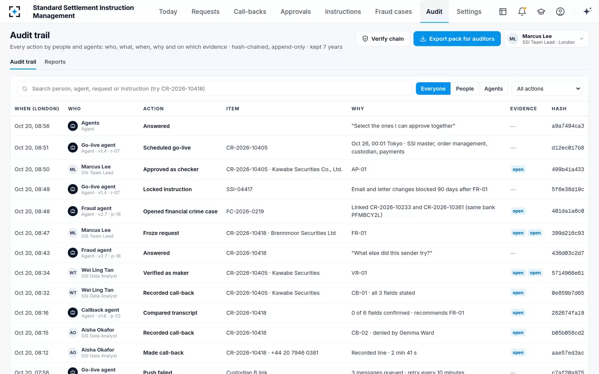599x374 pixels.
Task: Launch the sparkle AI assistant icon
Action: pyautogui.click(x=587, y=12)
